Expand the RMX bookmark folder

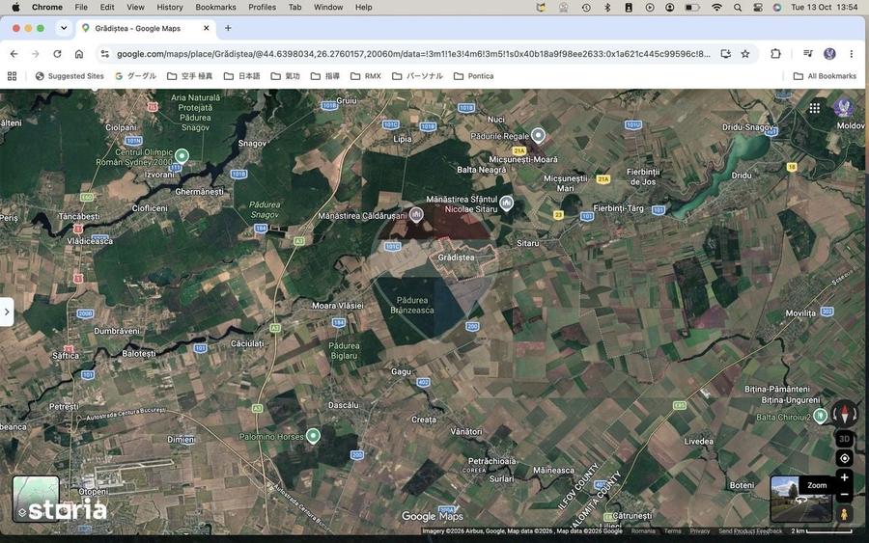click(x=366, y=76)
